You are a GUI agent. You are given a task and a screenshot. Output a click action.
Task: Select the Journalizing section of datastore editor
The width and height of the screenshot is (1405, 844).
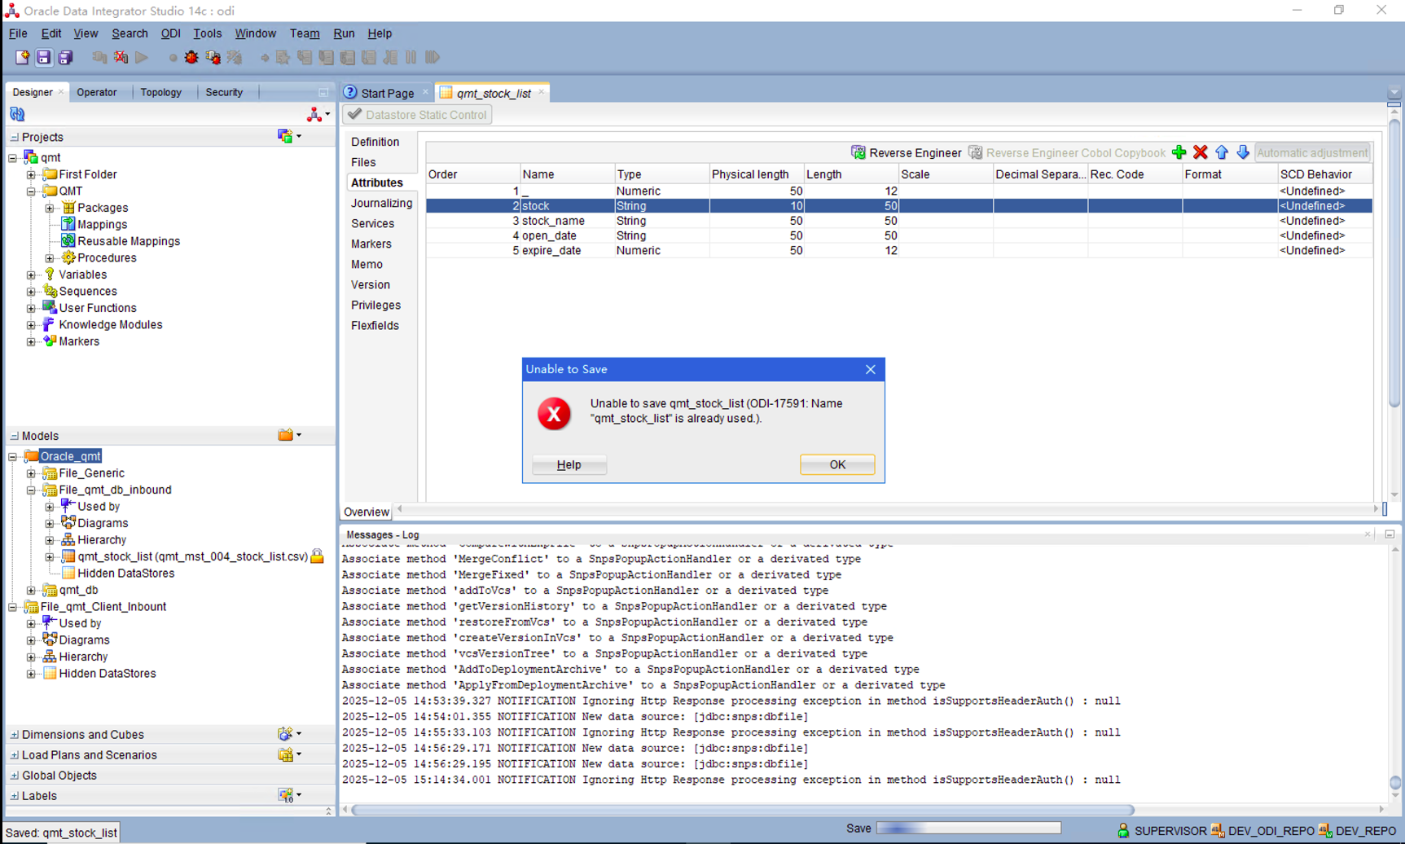click(381, 203)
